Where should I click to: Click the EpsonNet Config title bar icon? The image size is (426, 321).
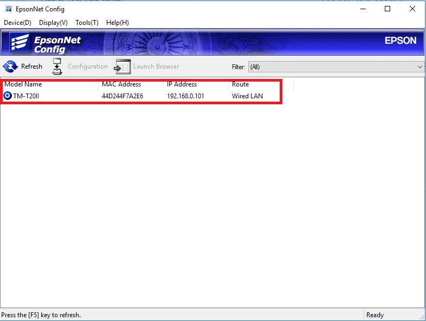click(x=9, y=9)
